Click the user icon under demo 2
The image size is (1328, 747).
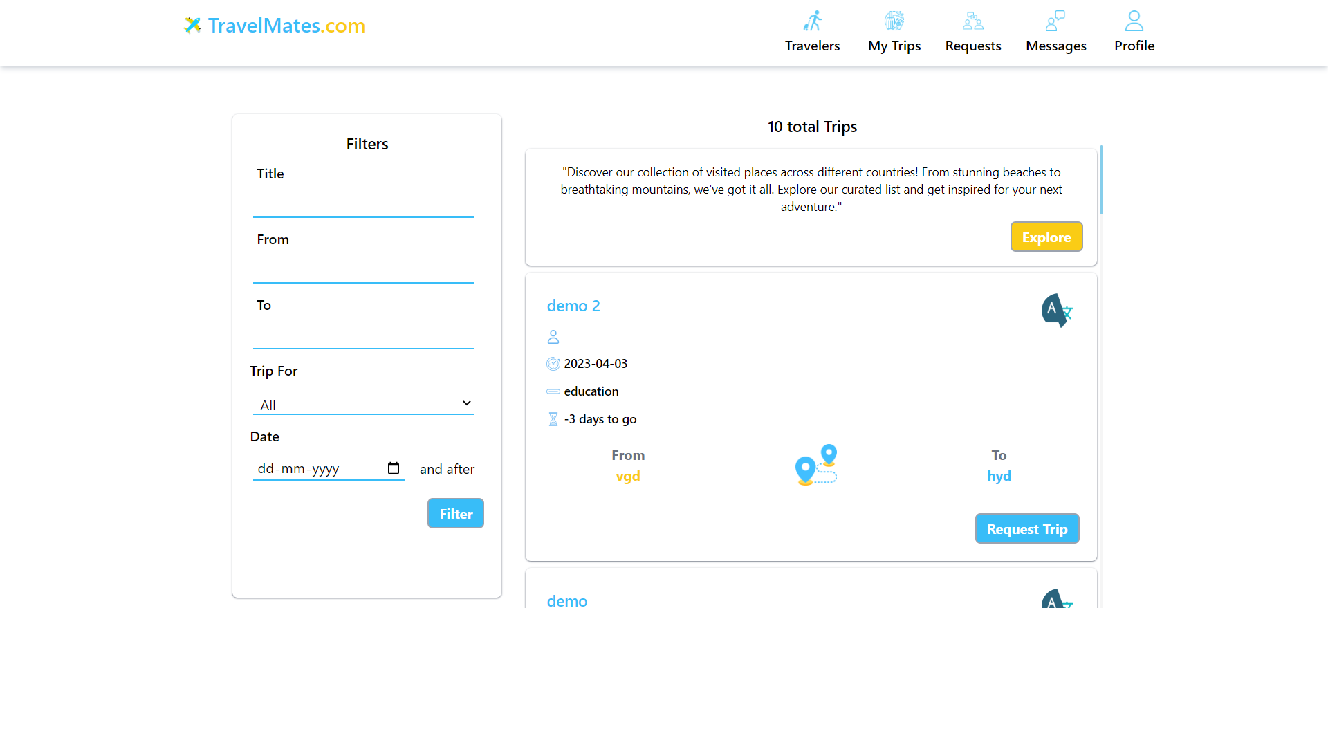553,337
